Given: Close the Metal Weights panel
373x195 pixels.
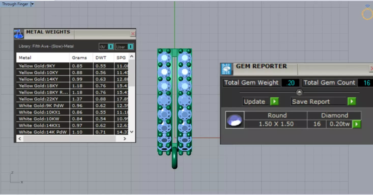Looking at the screenshot, I should [133, 34].
